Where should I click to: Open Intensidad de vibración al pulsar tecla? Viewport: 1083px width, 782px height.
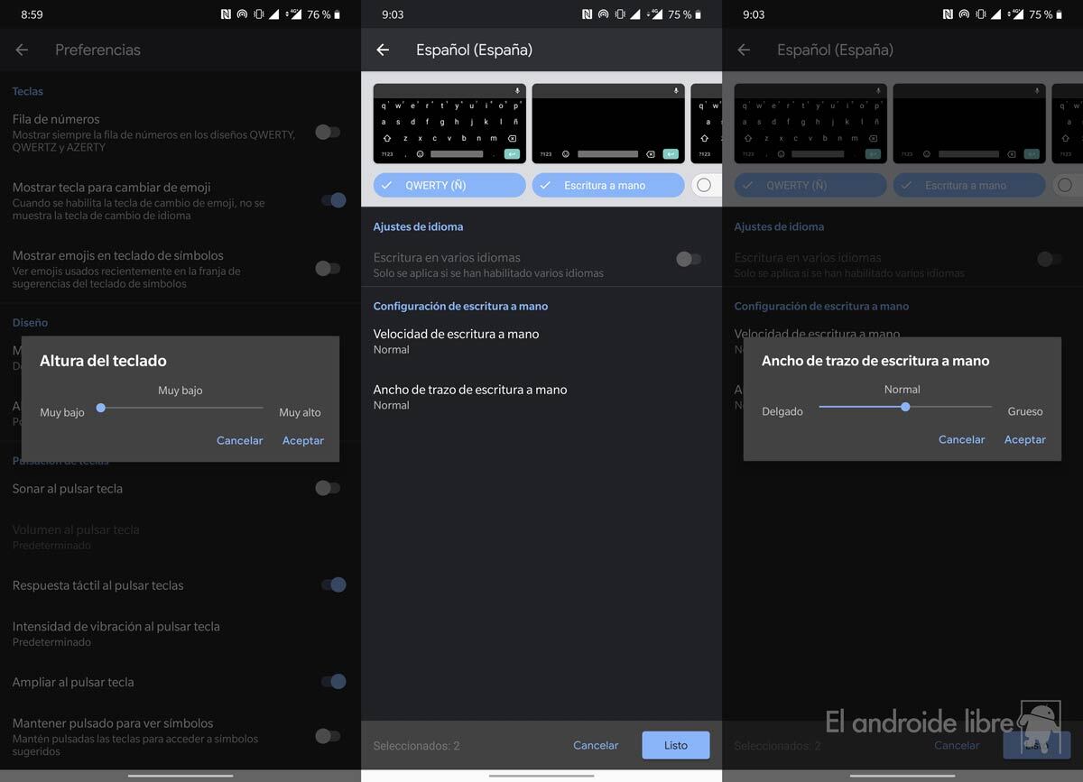[116, 633]
